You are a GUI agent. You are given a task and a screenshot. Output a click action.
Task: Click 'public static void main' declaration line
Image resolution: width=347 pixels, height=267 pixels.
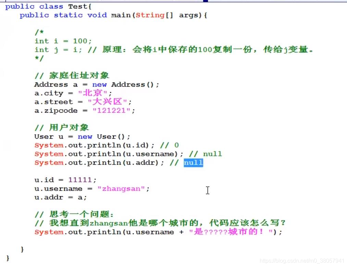tap(113, 15)
